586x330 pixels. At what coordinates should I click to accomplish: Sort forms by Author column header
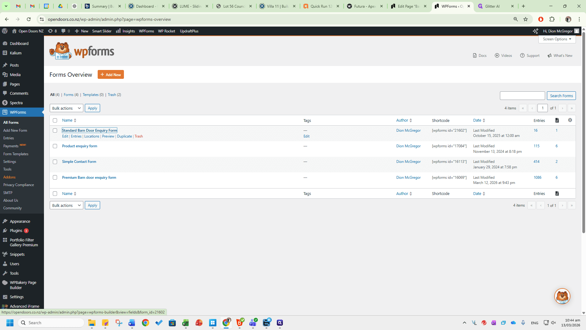coord(404,120)
